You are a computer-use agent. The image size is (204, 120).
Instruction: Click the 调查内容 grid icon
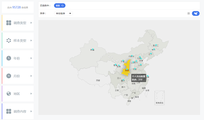pos(9,111)
